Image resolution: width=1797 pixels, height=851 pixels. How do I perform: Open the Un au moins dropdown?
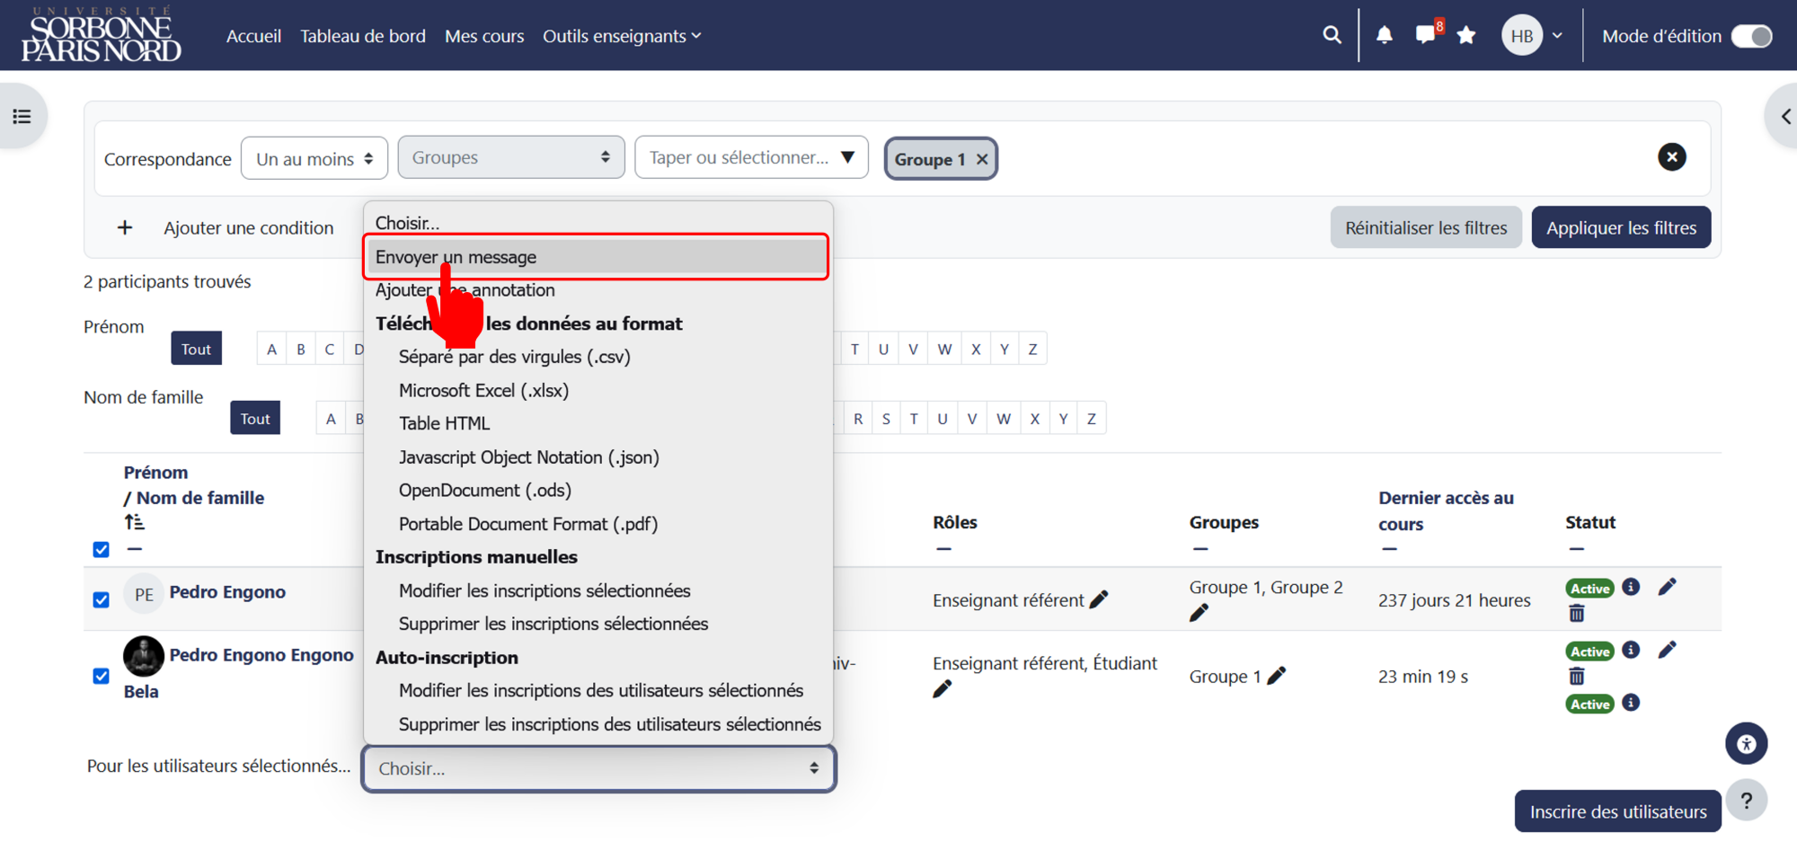click(x=314, y=158)
